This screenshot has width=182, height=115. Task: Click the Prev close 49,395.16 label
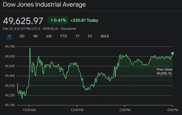(164, 71)
